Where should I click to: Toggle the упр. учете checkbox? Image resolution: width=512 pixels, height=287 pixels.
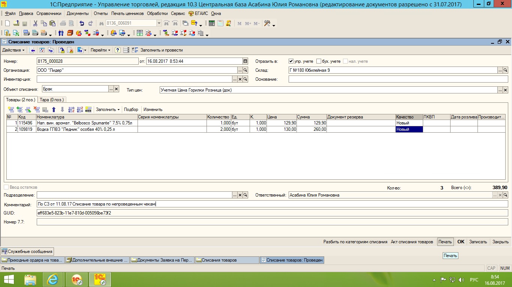[291, 61]
